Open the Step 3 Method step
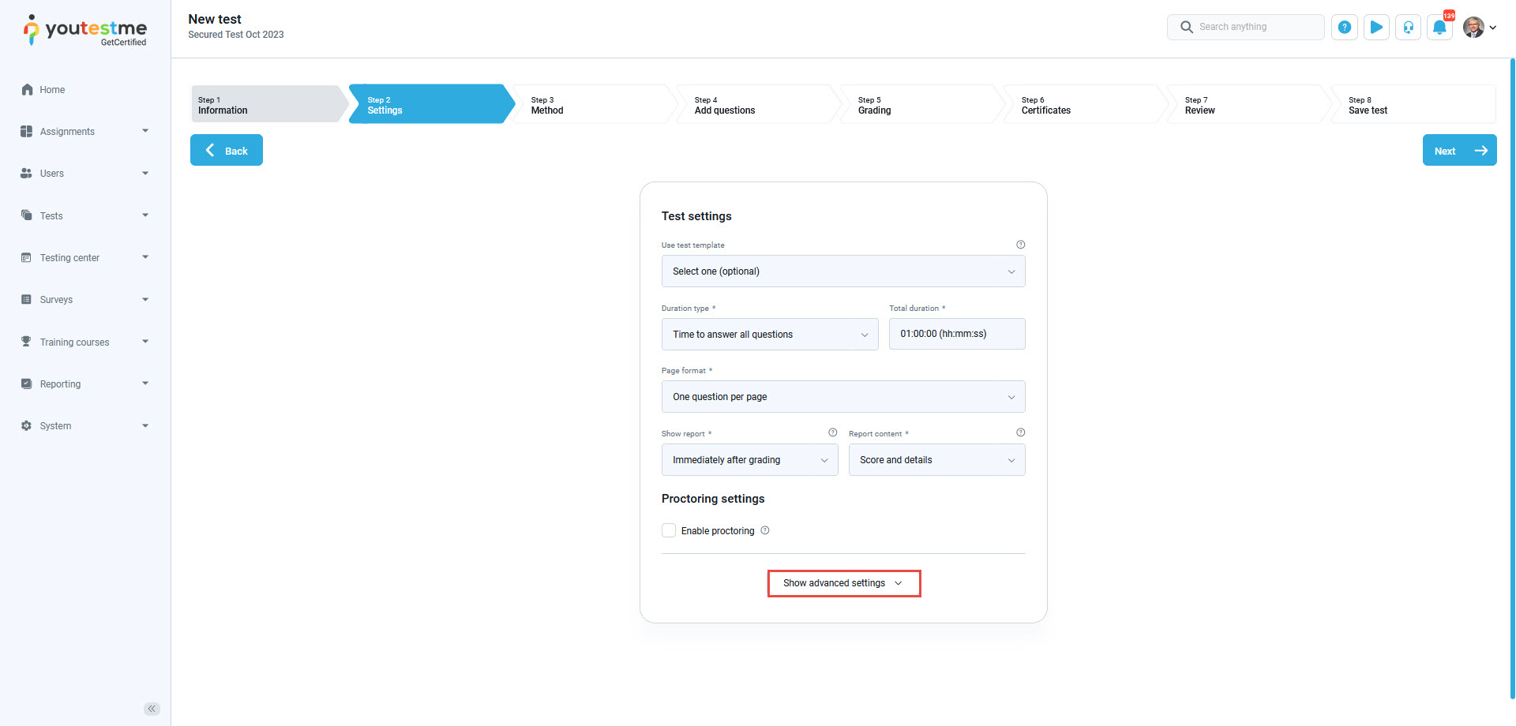The height and width of the screenshot is (726, 1516). [x=592, y=103]
